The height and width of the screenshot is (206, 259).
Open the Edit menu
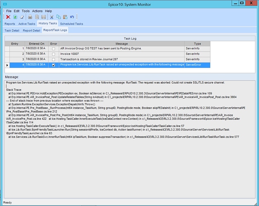(17, 11)
